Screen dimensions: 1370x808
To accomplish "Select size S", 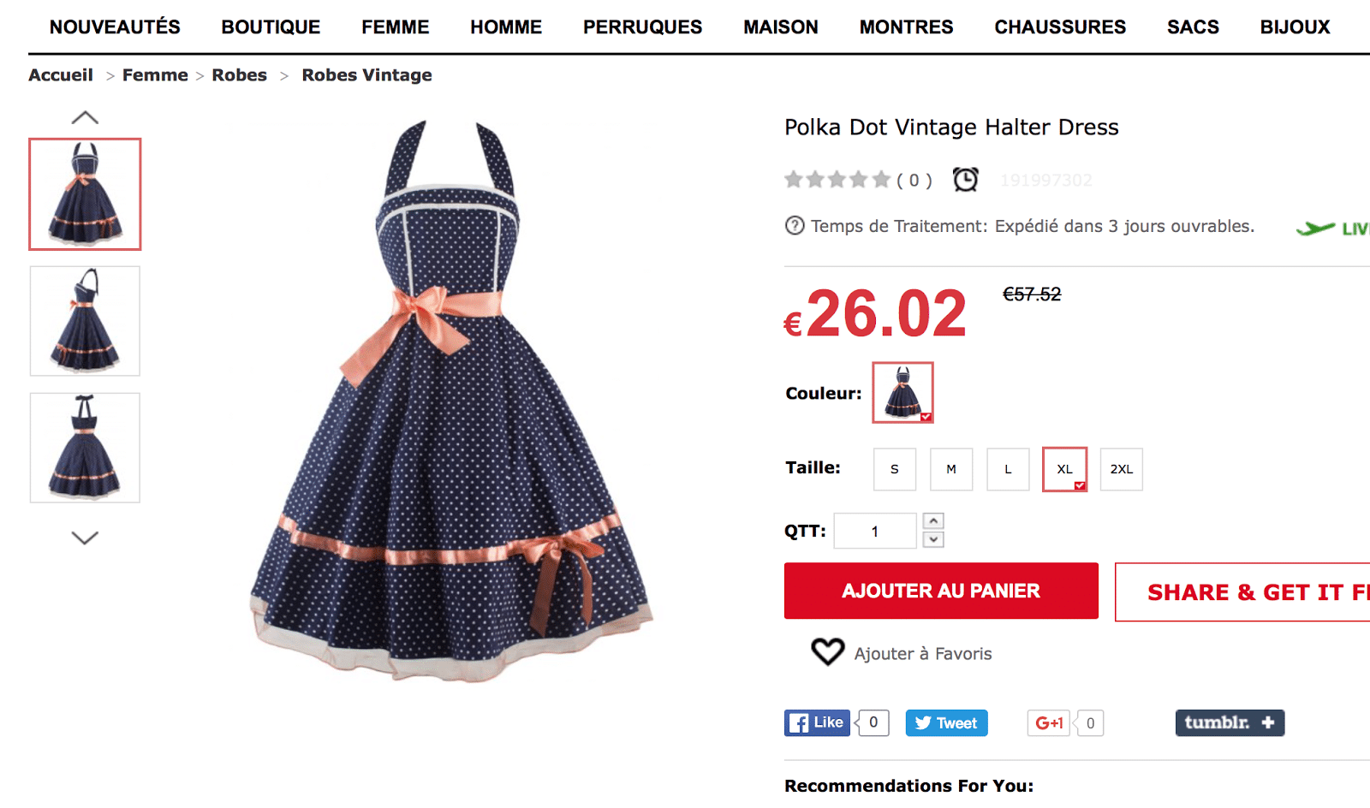I will tap(895, 469).
